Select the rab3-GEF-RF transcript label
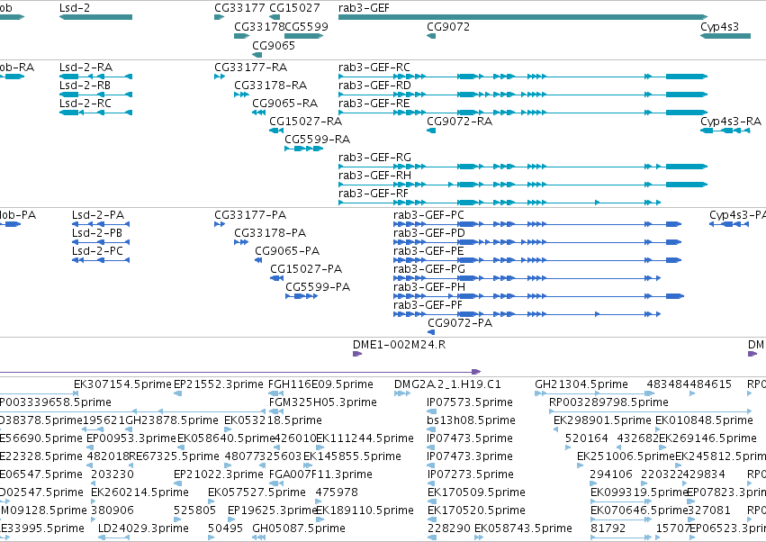The height and width of the screenshot is (542, 766). click(x=374, y=193)
